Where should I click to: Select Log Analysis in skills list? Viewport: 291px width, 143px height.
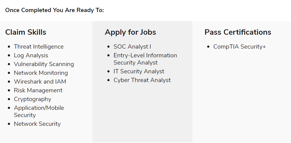click(31, 55)
